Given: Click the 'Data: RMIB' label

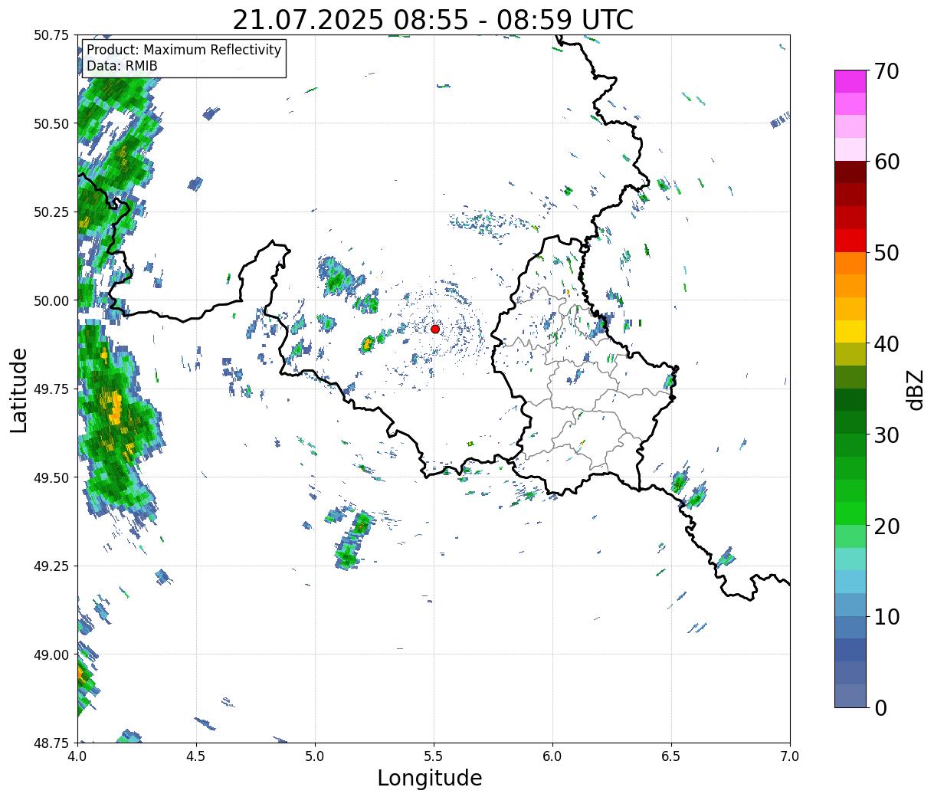Looking at the screenshot, I should [x=122, y=66].
